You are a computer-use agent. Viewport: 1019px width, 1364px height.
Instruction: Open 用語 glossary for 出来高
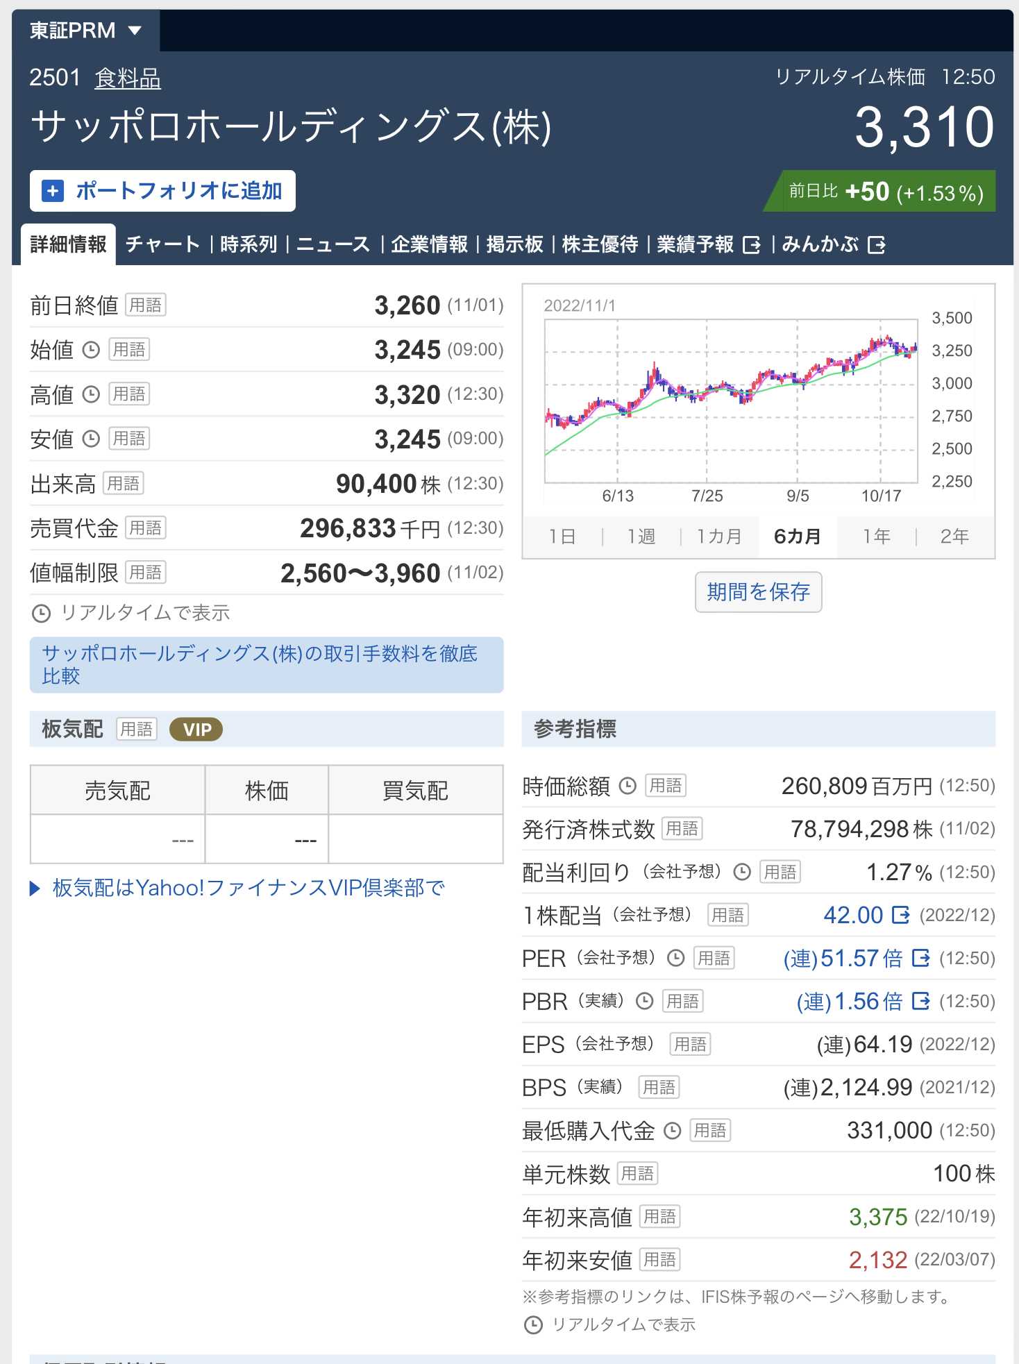pyautogui.click(x=124, y=483)
